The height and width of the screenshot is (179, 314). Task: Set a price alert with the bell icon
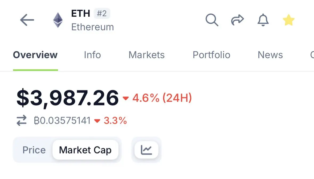click(x=263, y=20)
